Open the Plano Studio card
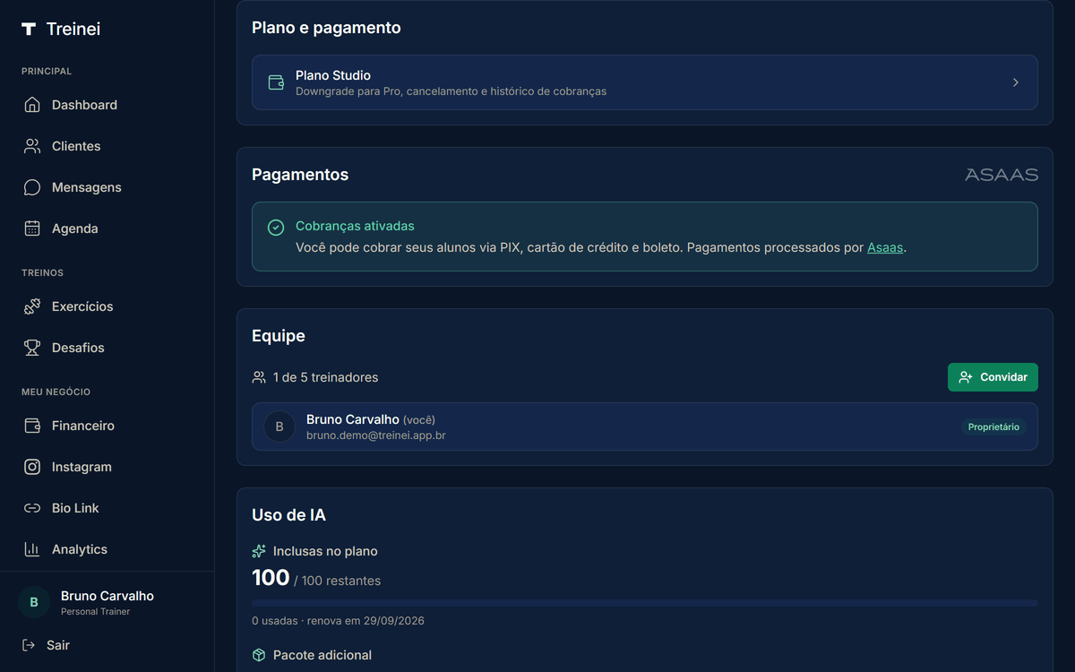The image size is (1075, 672). 645,82
